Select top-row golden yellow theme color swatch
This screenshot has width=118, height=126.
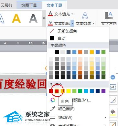tap(92, 52)
